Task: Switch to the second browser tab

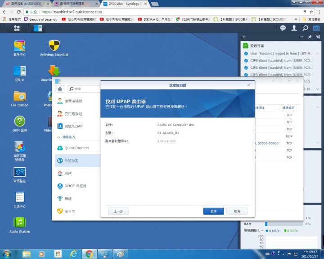Action: coord(76,4)
